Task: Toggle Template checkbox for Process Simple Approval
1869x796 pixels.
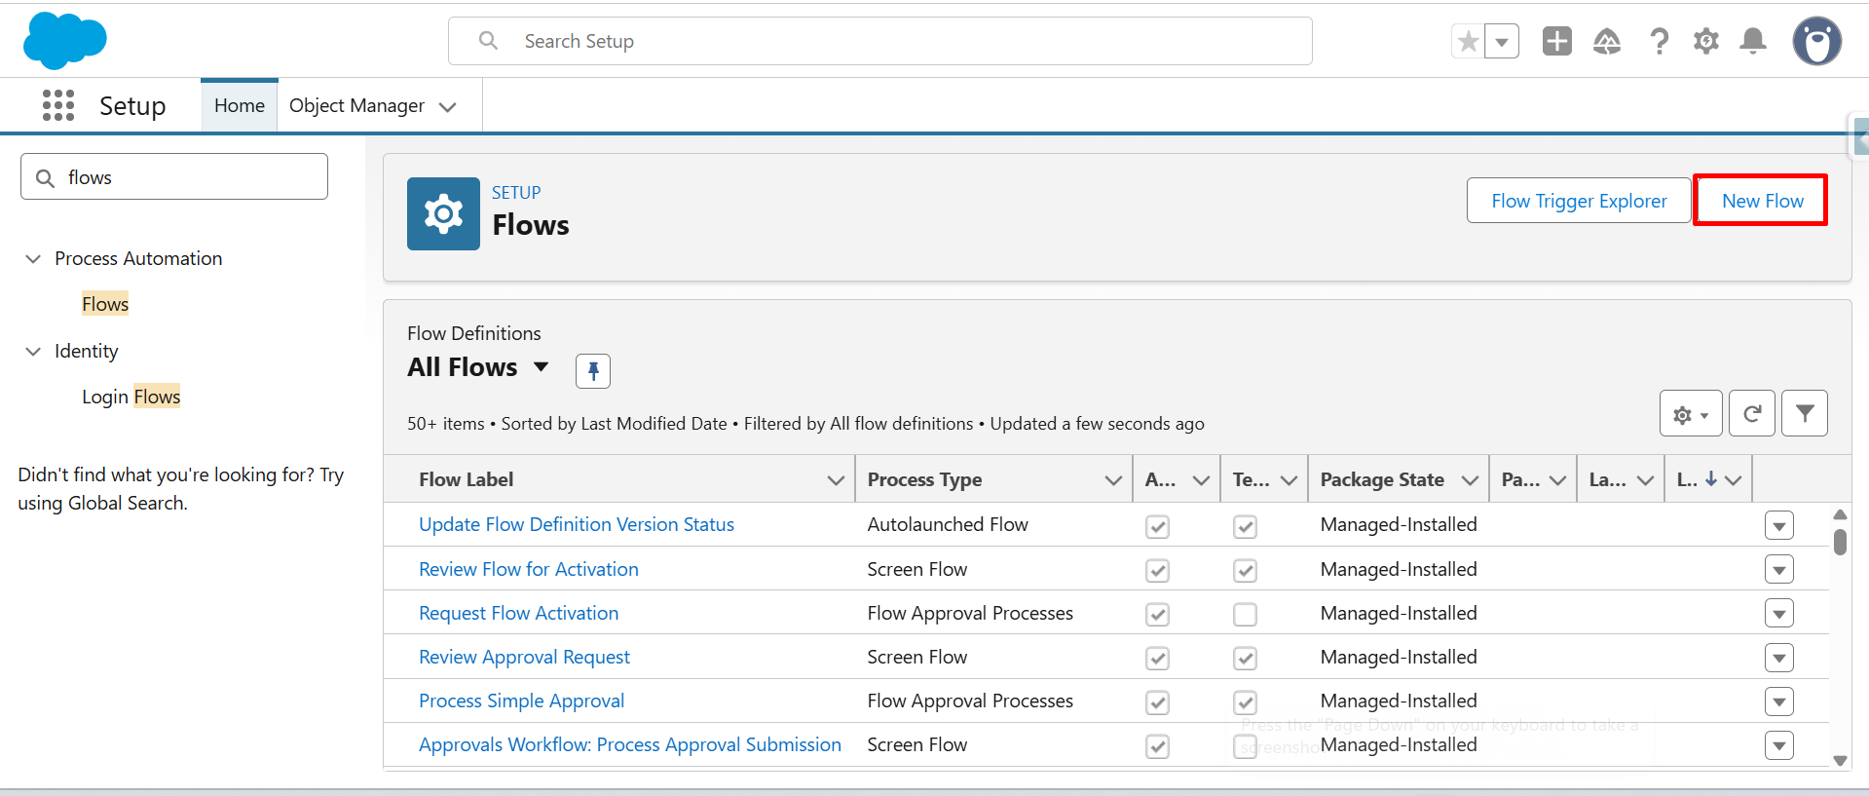Action: (1245, 702)
